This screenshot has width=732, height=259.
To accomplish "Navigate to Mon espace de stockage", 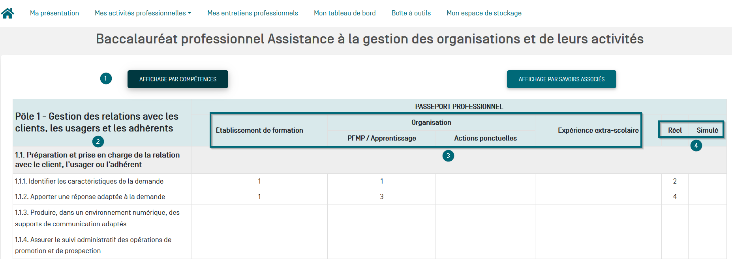I will click(484, 13).
